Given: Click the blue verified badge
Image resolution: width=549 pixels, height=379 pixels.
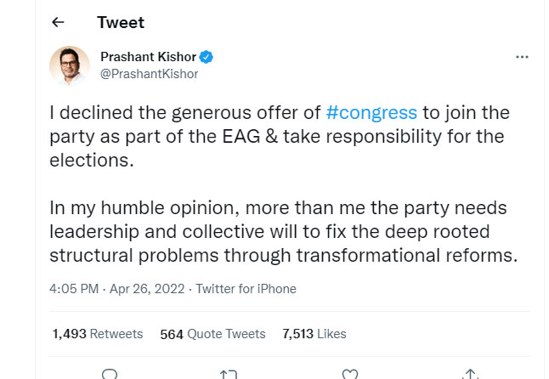Looking at the screenshot, I should point(207,57).
